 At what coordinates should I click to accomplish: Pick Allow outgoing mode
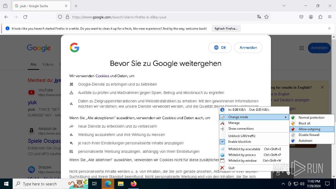(312, 129)
